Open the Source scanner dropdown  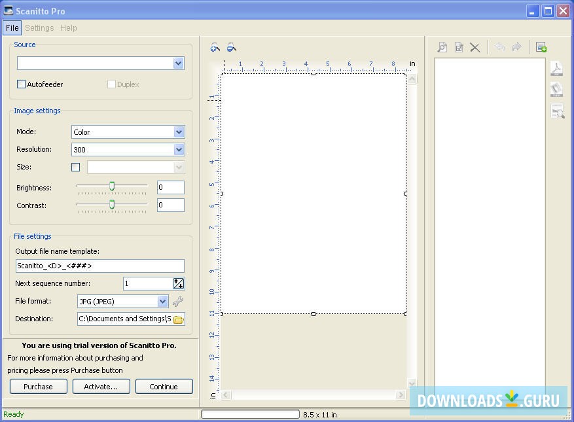(178, 63)
